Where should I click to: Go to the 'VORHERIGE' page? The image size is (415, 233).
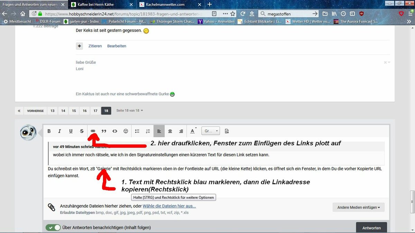35,111
